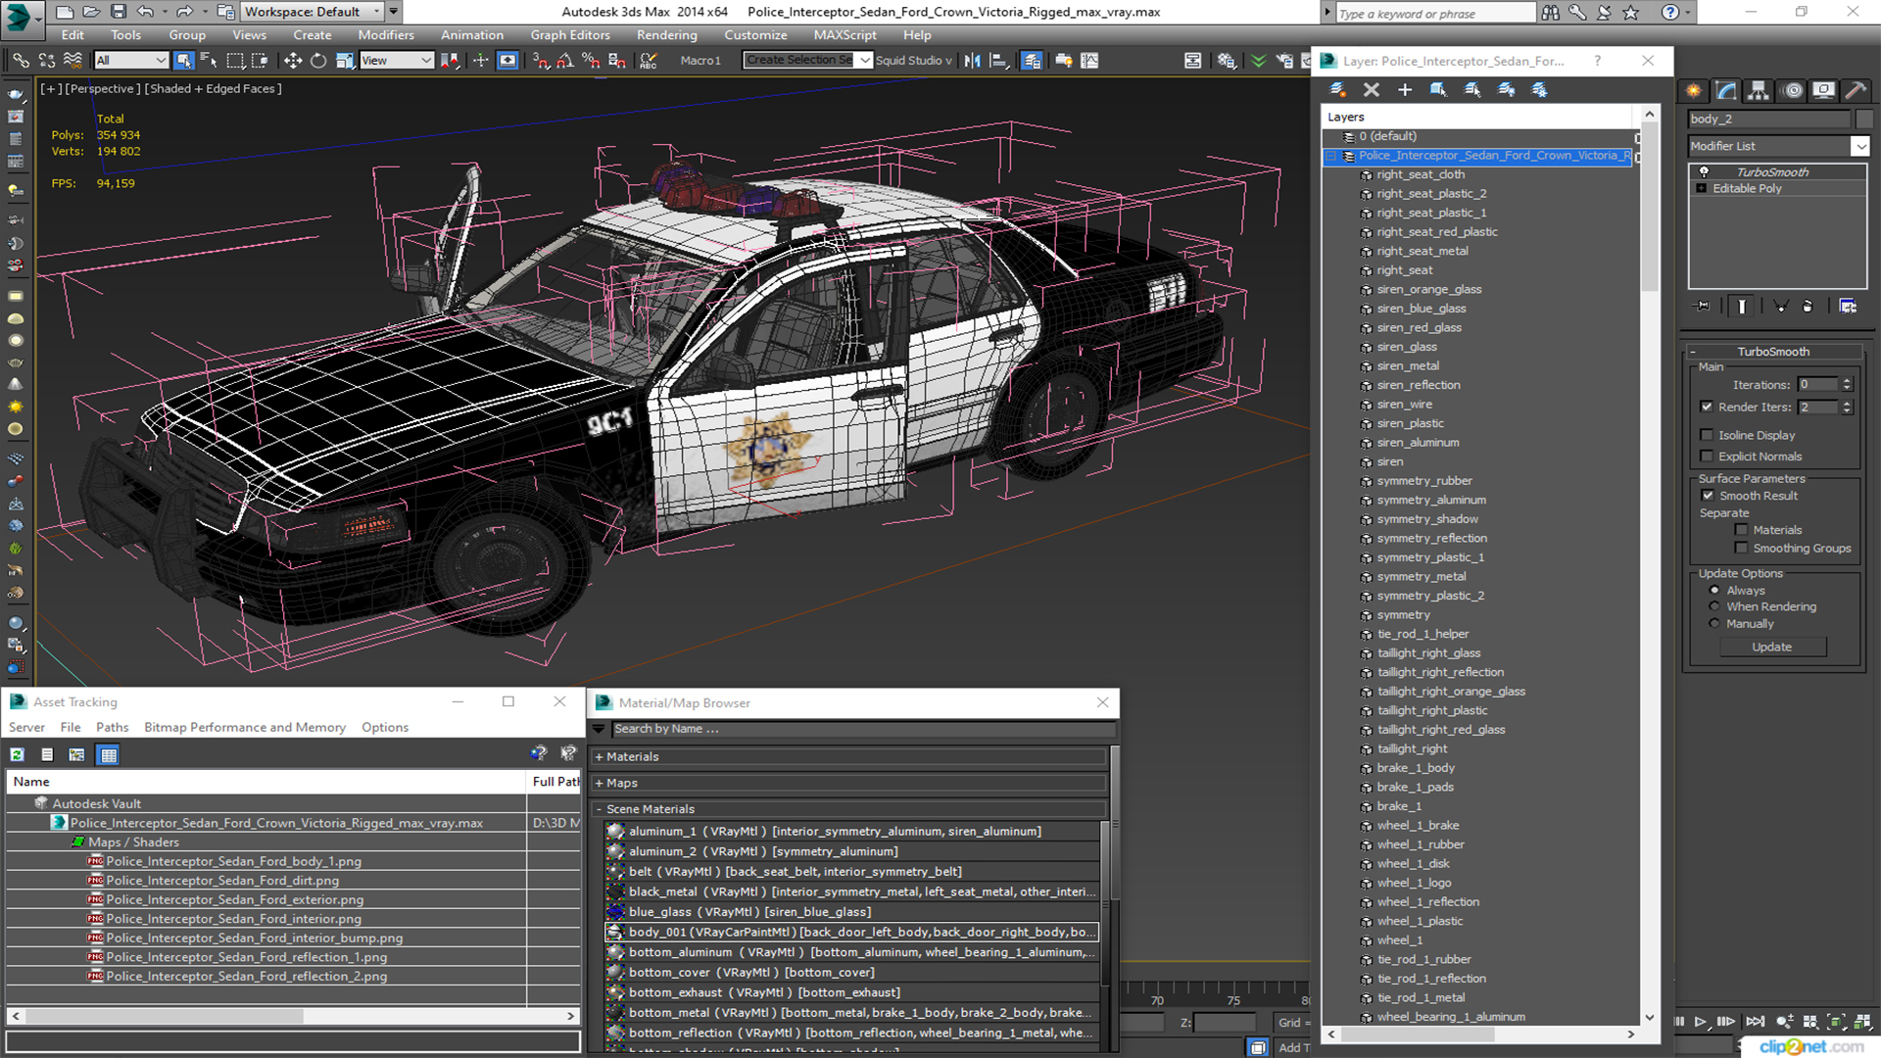Enable Separate by Materials checkbox
The image size is (1881, 1058).
[1741, 530]
